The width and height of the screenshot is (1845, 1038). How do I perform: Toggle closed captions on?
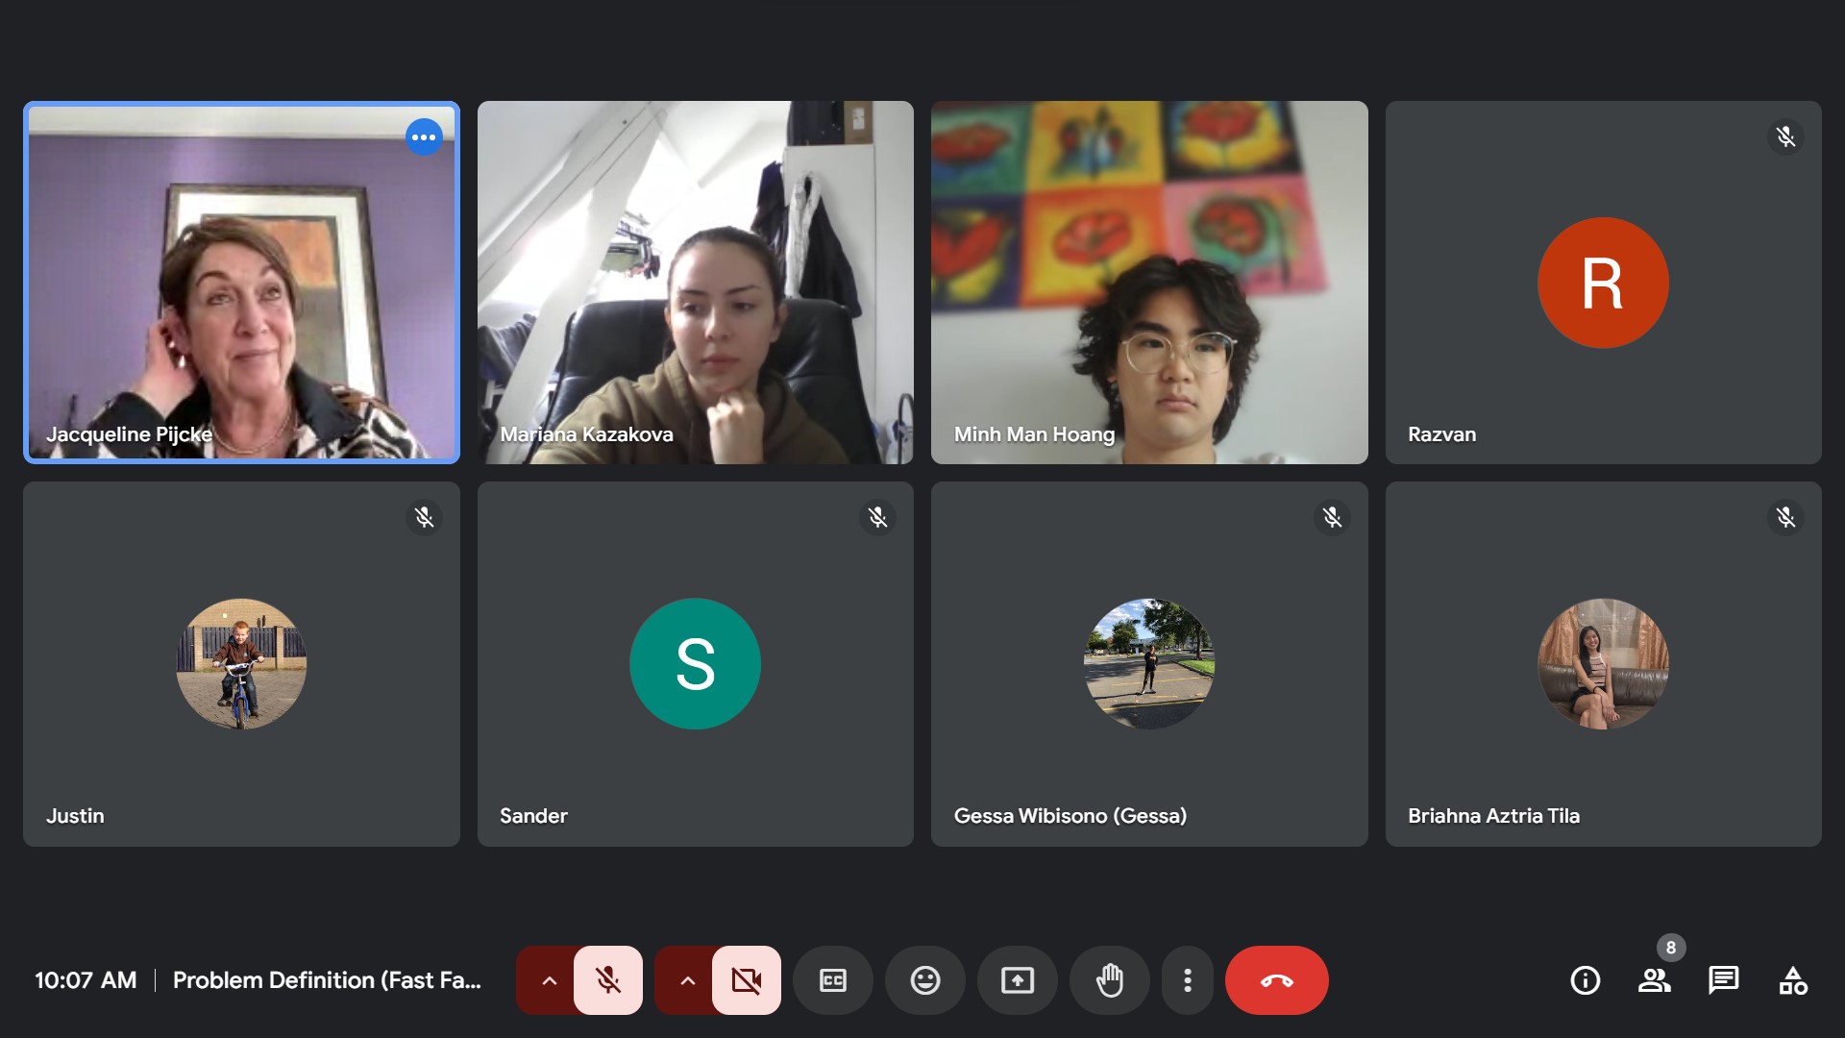click(832, 980)
